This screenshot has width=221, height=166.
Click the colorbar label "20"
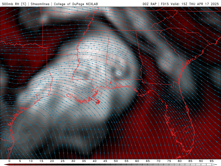[x=52, y=161]
